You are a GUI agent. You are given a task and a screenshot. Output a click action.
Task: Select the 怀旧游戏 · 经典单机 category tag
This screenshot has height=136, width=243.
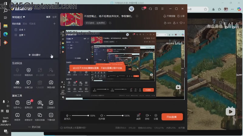(x=95, y=23)
